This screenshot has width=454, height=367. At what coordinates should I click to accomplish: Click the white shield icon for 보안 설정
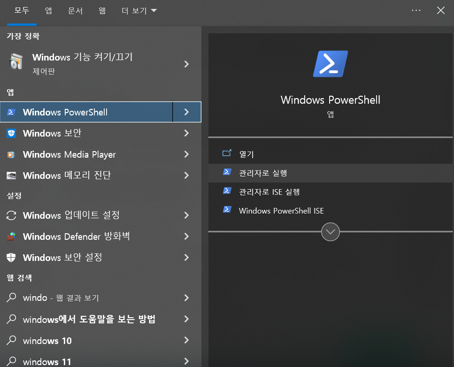pyautogui.click(x=11, y=258)
